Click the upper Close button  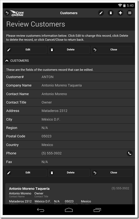pyautogui.click(x=112, y=50)
